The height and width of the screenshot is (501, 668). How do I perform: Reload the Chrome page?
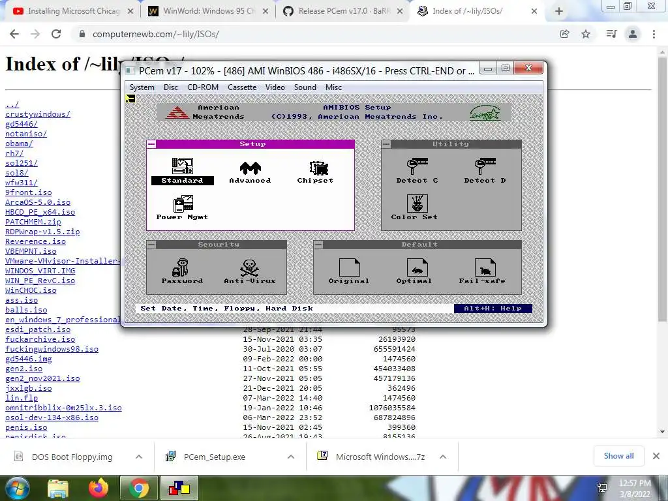pyautogui.click(x=56, y=34)
